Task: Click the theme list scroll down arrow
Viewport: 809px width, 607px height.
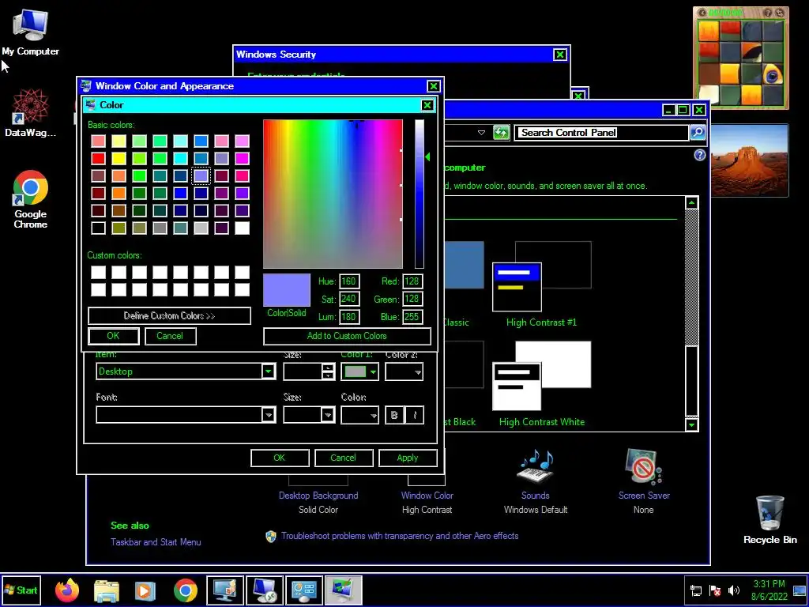Action: 691,424
